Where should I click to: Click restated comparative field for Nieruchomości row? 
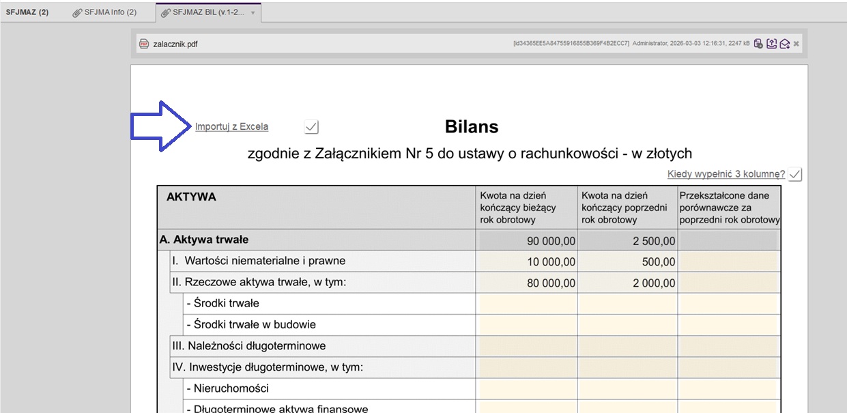[x=729, y=388]
